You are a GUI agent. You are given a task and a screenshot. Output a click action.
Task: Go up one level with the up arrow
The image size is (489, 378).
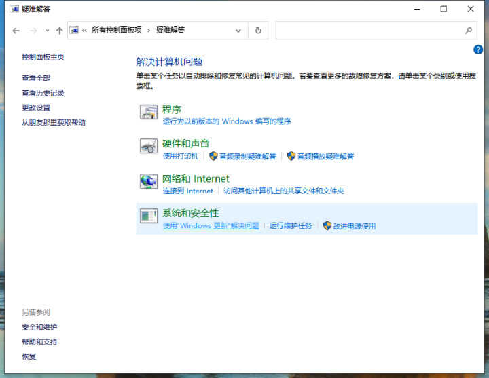pos(59,31)
